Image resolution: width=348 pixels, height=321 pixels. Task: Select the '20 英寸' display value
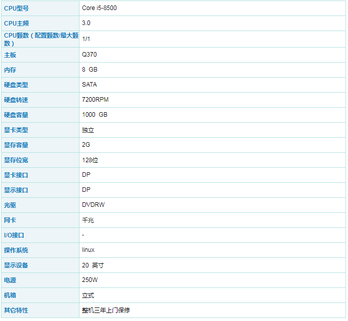click(x=93, y=265)
